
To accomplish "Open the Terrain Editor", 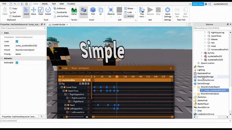I will point(74,12).
